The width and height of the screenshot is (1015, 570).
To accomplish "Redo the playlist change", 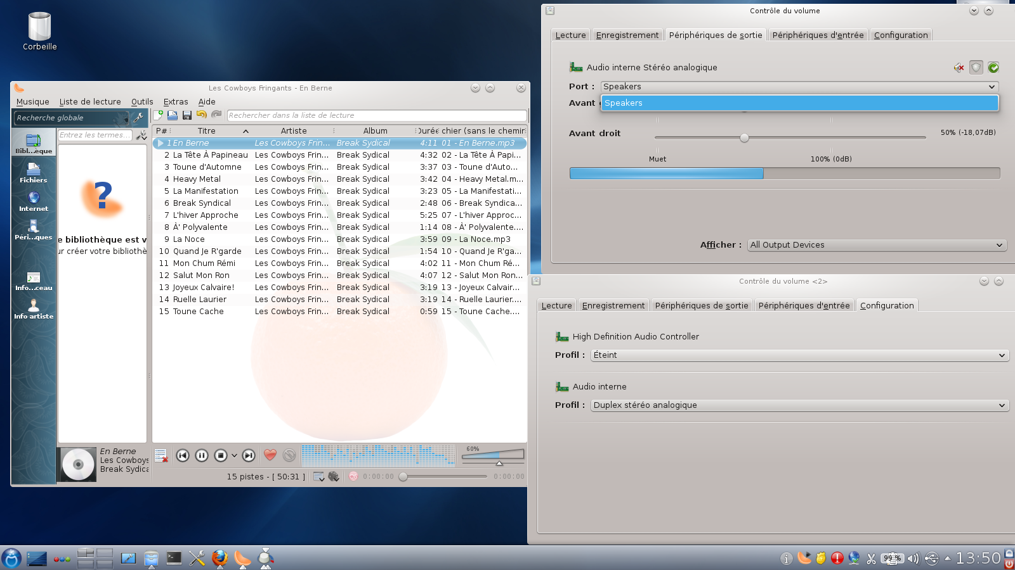I will [x=216, y=115].
